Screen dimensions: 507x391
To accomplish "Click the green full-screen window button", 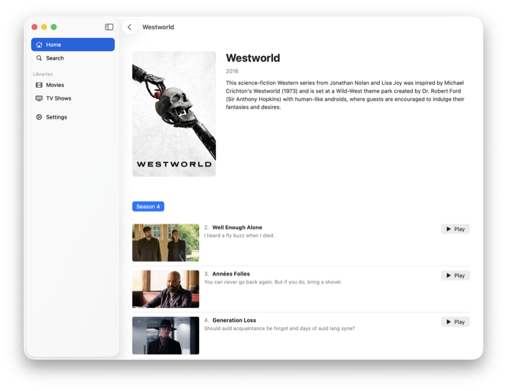I will 54,27.
